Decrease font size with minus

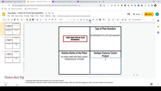click(71, 20)
